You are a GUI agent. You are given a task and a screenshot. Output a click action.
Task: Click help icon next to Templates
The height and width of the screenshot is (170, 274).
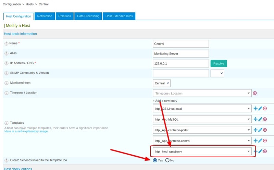[6, 123]
